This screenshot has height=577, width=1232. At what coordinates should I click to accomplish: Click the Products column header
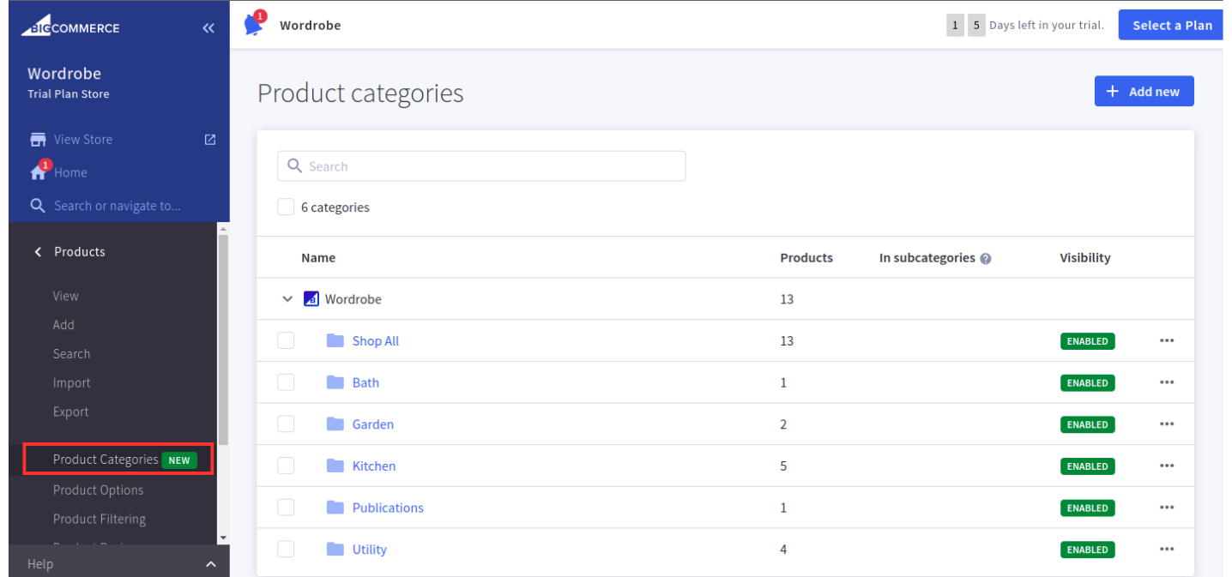(x=806, y=258)
